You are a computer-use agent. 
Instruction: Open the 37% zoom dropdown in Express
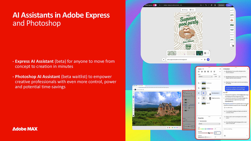201,5
